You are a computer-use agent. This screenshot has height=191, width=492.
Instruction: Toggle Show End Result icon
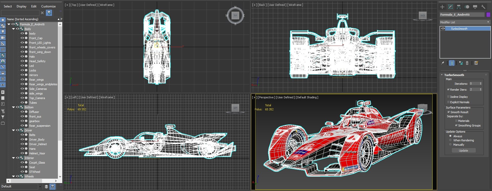tap(452, 63)
